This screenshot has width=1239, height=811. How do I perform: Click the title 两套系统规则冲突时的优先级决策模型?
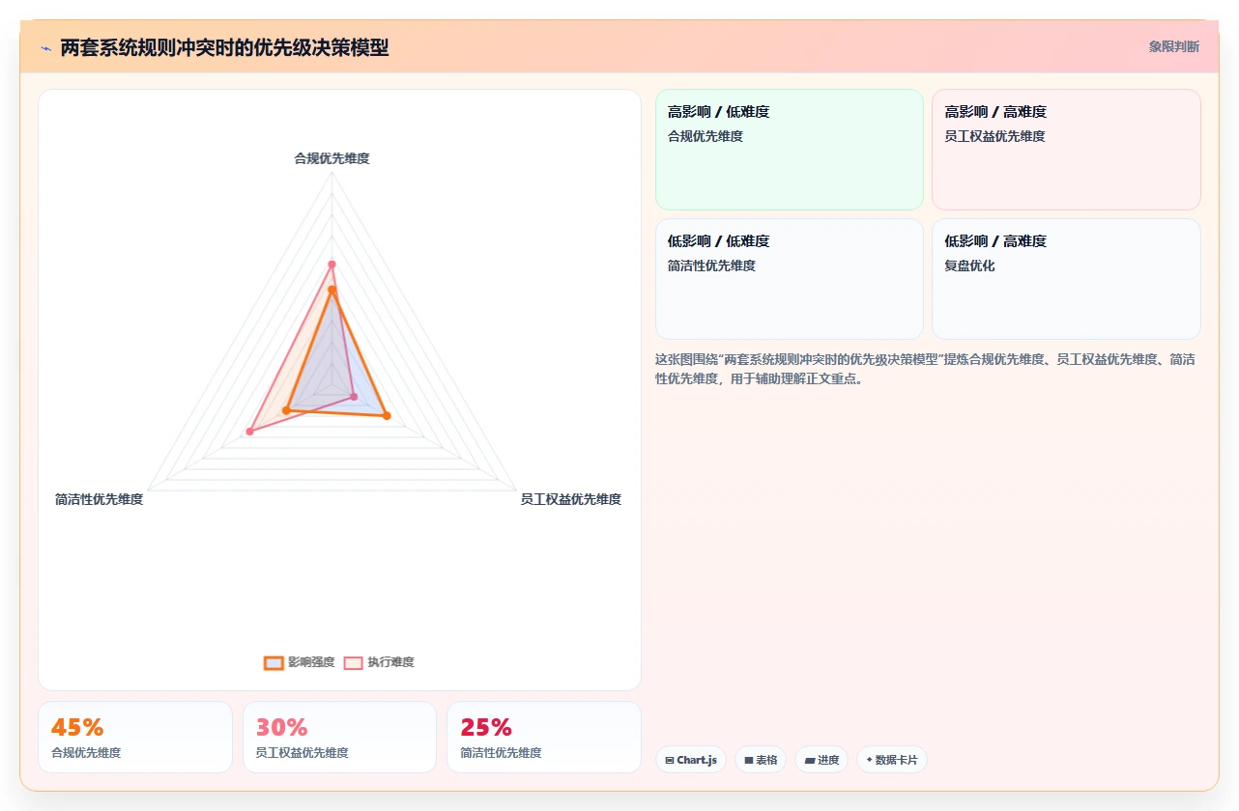click(x=224, y=47)
